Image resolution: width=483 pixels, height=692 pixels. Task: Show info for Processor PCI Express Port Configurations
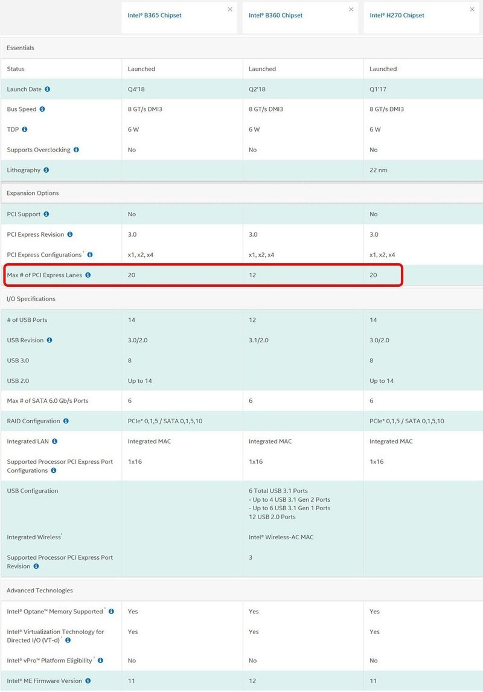(53, 470)
